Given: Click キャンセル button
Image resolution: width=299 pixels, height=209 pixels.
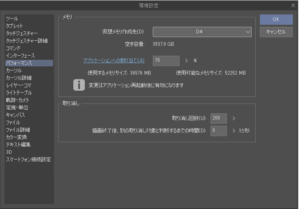Looking at the screenshot, I should point(276,32).
